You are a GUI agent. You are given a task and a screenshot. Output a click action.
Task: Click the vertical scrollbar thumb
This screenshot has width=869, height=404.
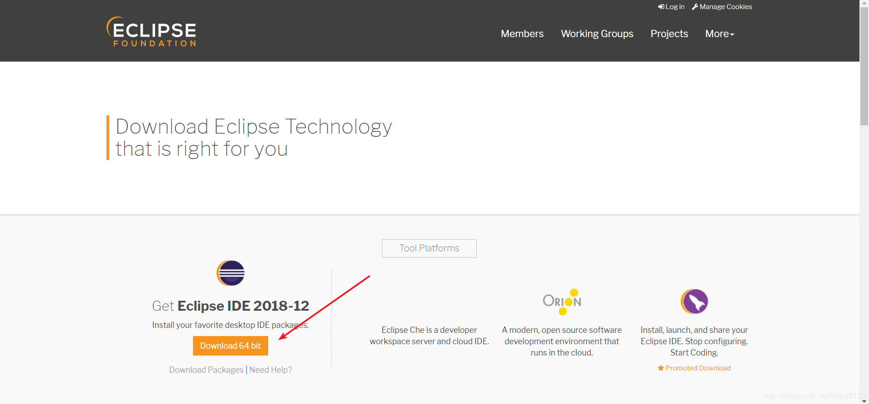[864, 66]
